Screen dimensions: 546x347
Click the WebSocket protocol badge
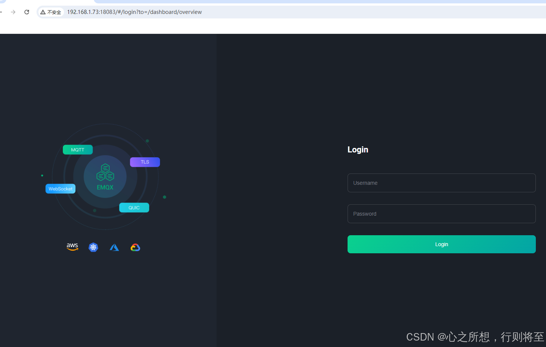tap(60, 189)
